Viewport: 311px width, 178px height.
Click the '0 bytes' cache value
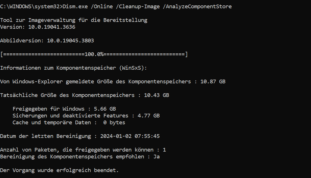[x=114, y=123]
